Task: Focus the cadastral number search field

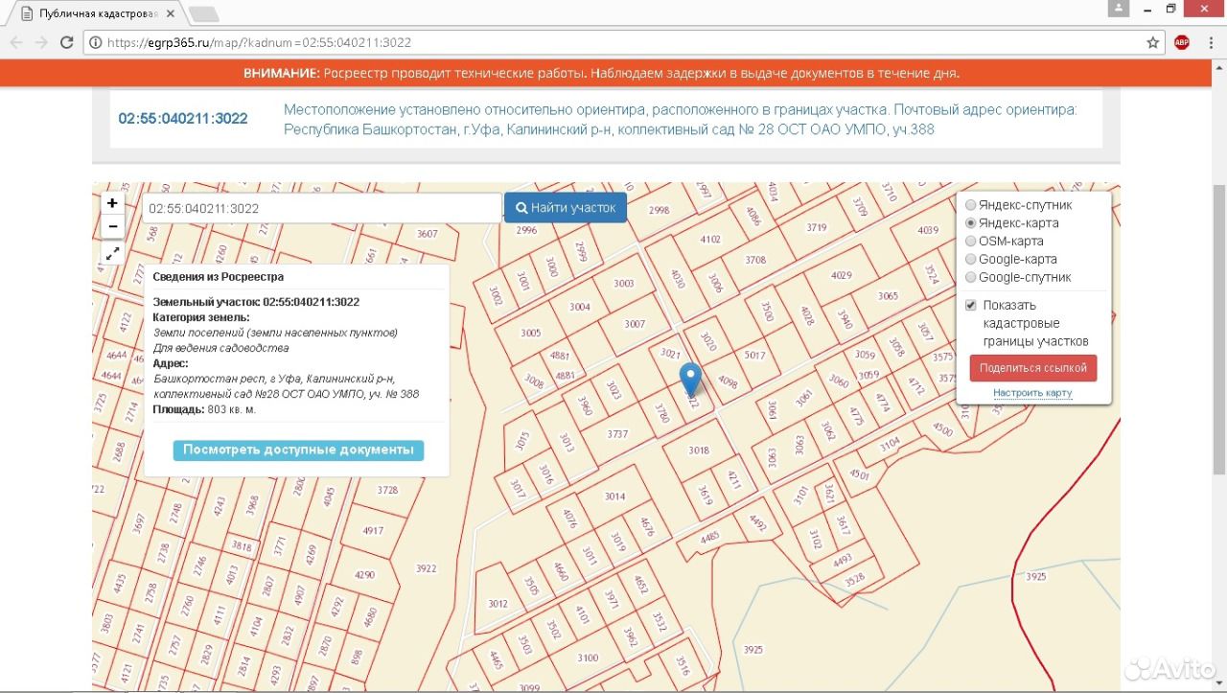Action: click(322, 208)
